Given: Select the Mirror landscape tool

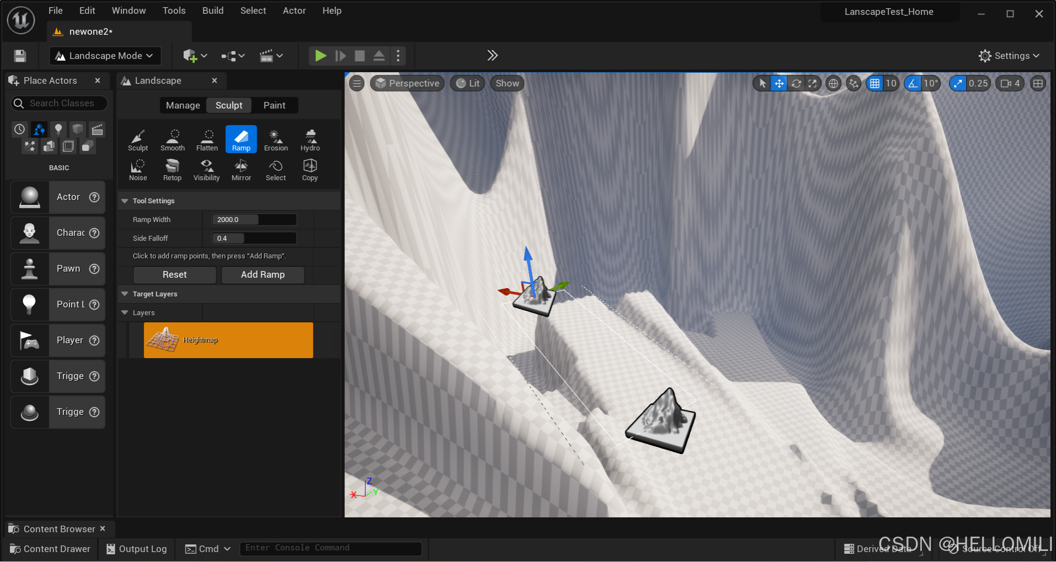Looking at the screenshot, I should pyautogui.click(x=241, y=170).
